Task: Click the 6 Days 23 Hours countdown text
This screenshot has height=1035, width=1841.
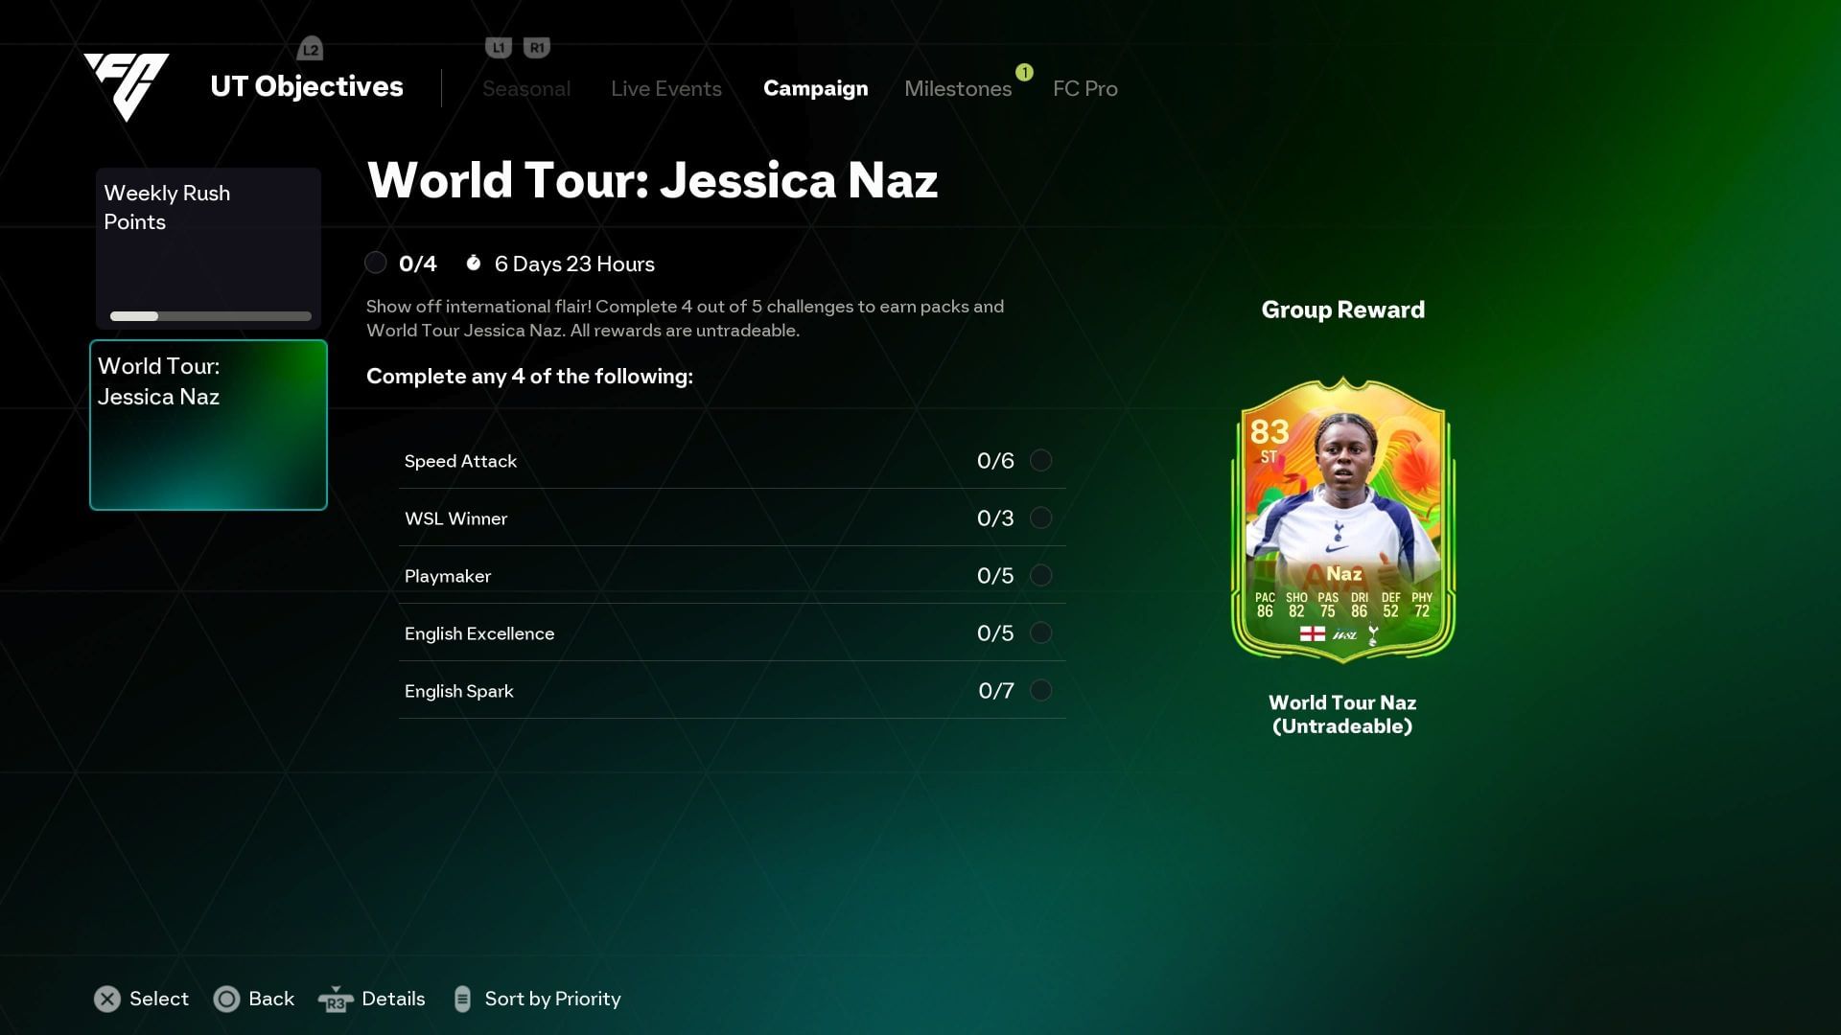Action: tap(574, 264)
